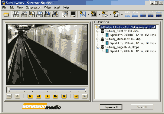
Task: Open settings with the wrench tool icon
Action: click(x=65, y=14)
